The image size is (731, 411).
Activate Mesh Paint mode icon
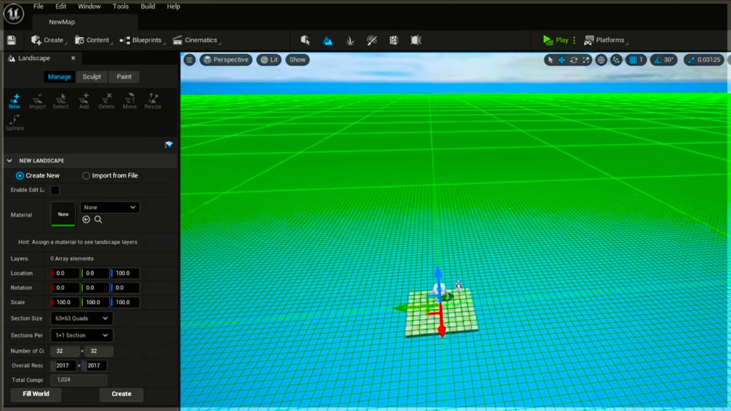point(371,41)
